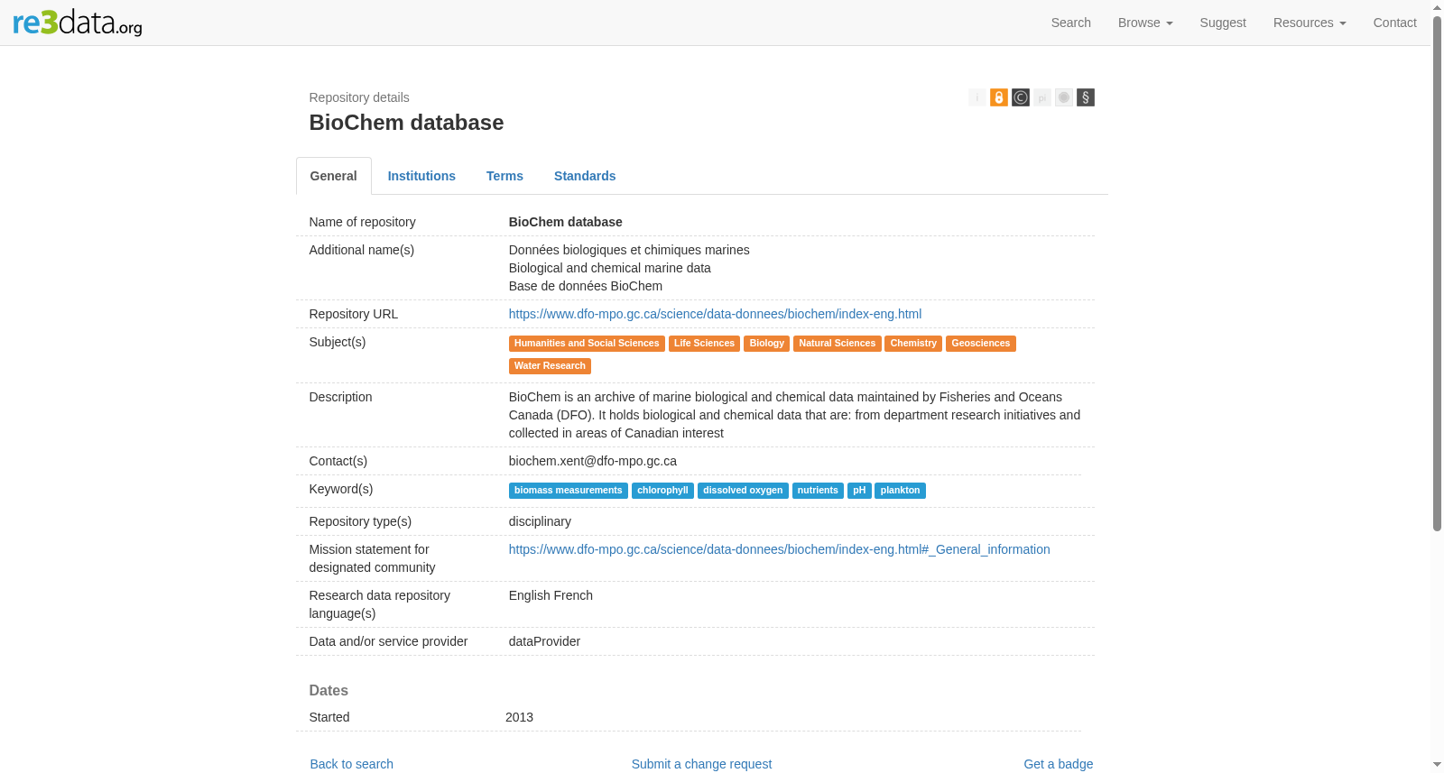The width and height of the screenshot is (1444, 773).
Task: Go to Search in top navigation
Action: [x=1071, y=23]
